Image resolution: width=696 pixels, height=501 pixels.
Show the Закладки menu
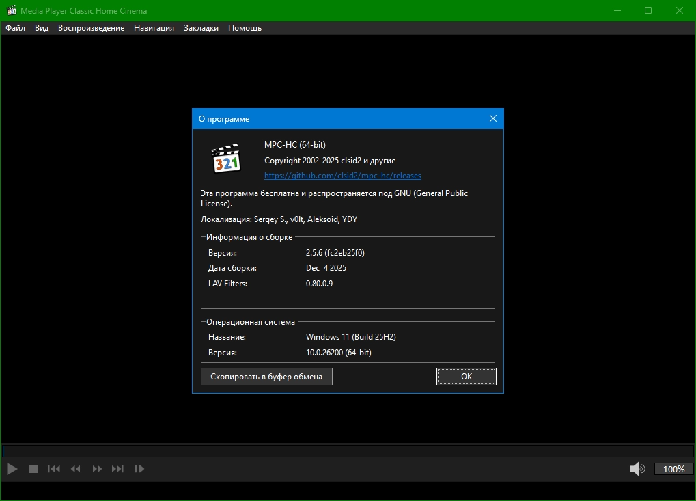201,28
